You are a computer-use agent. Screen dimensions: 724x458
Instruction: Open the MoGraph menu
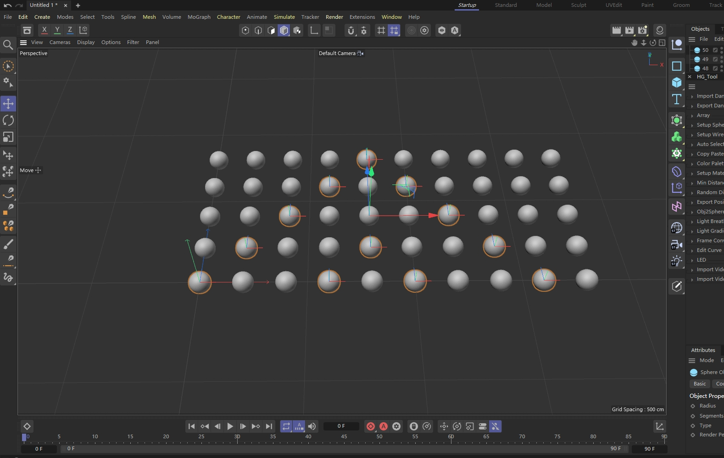tap(199, 17)
